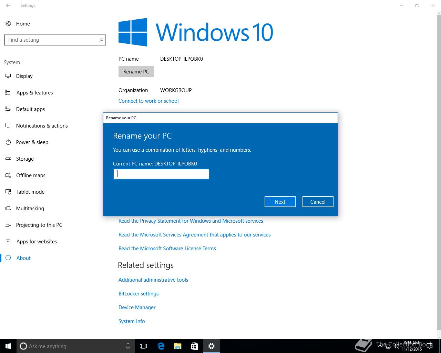The image size is (441, 353).
Task: Click the Power & sleep power icon
Action: pyautogui.click(x=8, y=142)
